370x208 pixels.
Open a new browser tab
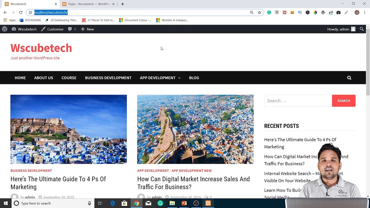pyautogui.click(x=123, y=4)
